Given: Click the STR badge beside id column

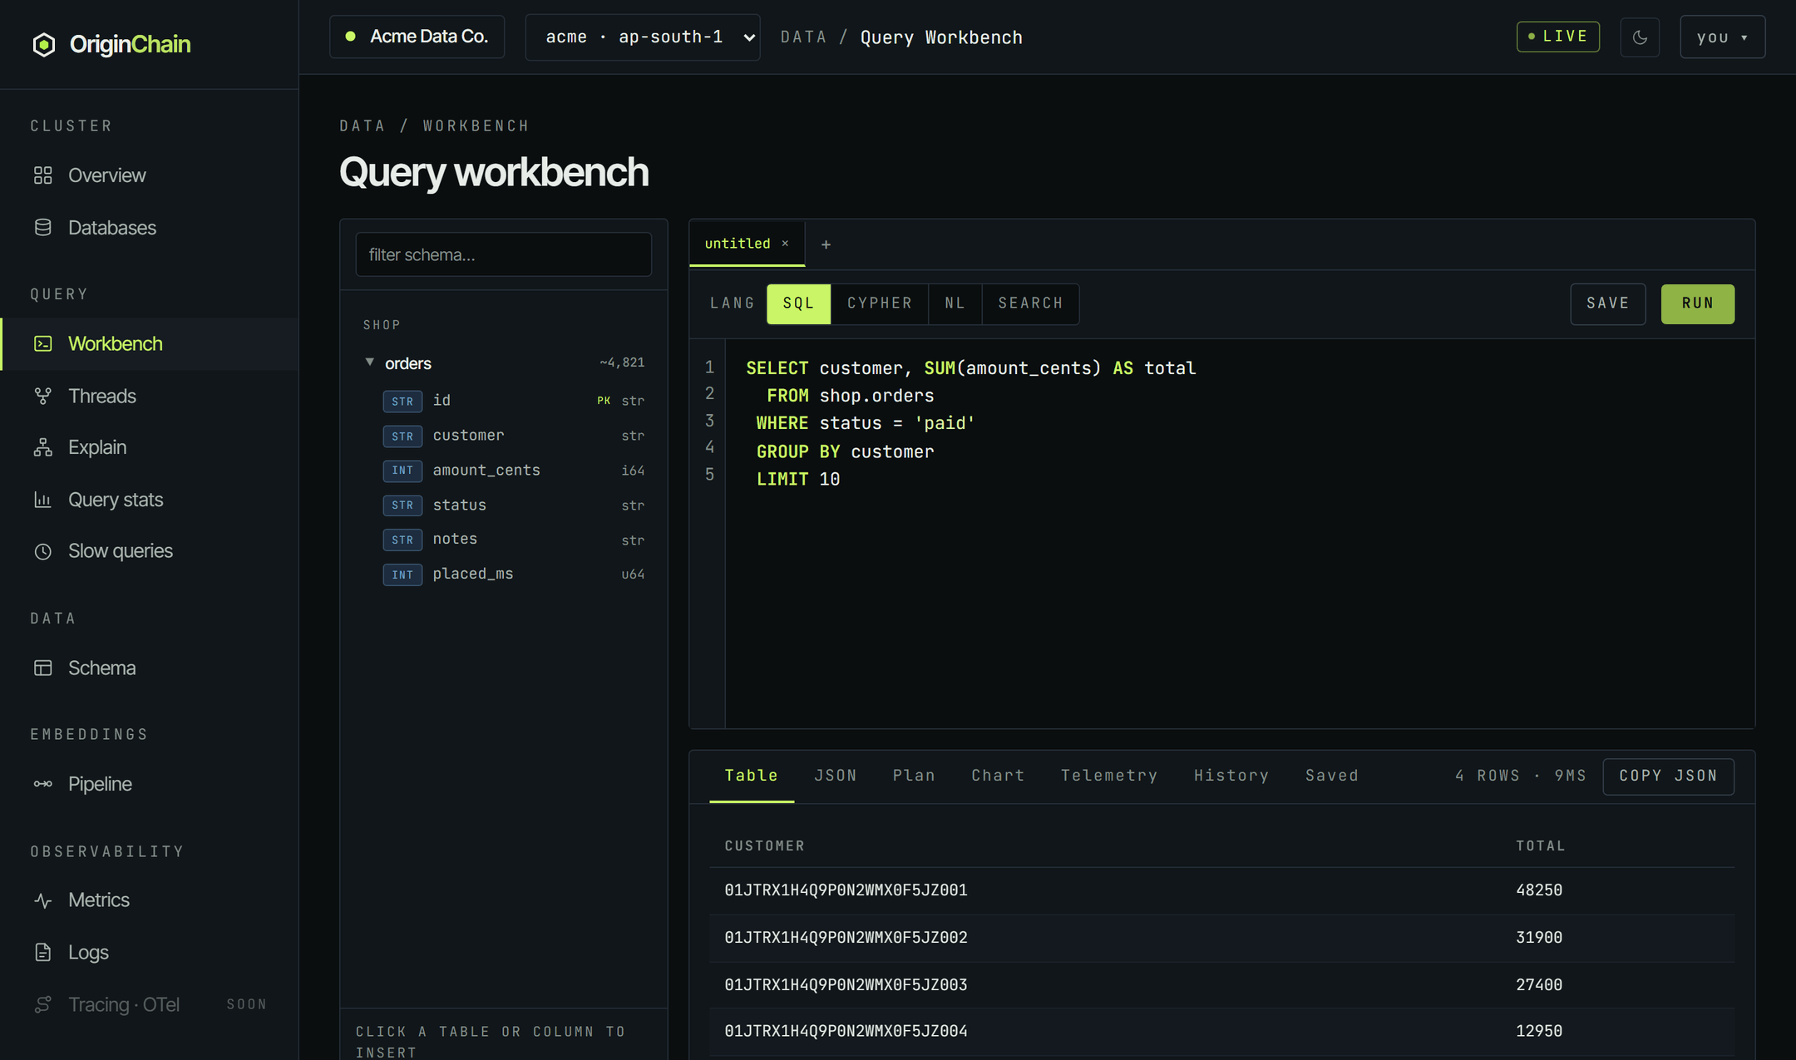Looking at the screenshot, I should 402,402.
